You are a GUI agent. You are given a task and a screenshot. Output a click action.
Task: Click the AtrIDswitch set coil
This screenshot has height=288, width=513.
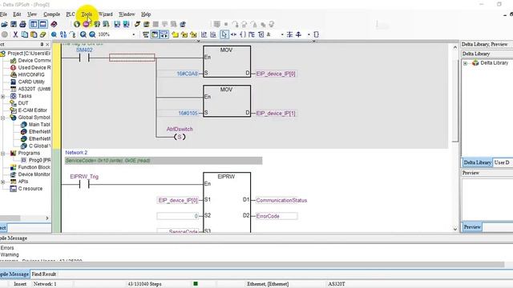click(180, 137)
